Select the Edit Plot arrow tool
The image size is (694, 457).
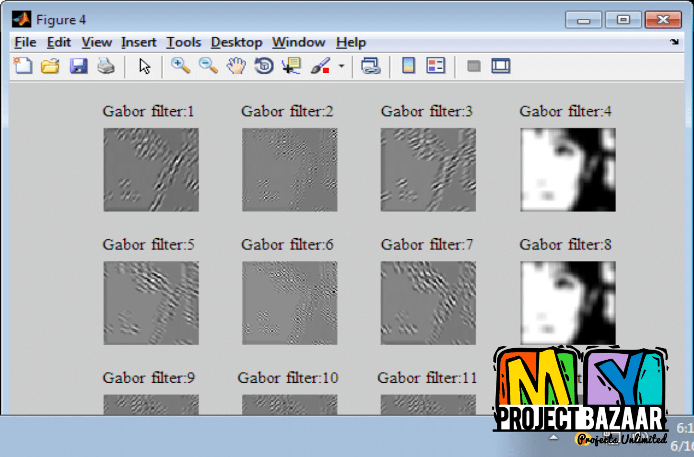point(144,66)
